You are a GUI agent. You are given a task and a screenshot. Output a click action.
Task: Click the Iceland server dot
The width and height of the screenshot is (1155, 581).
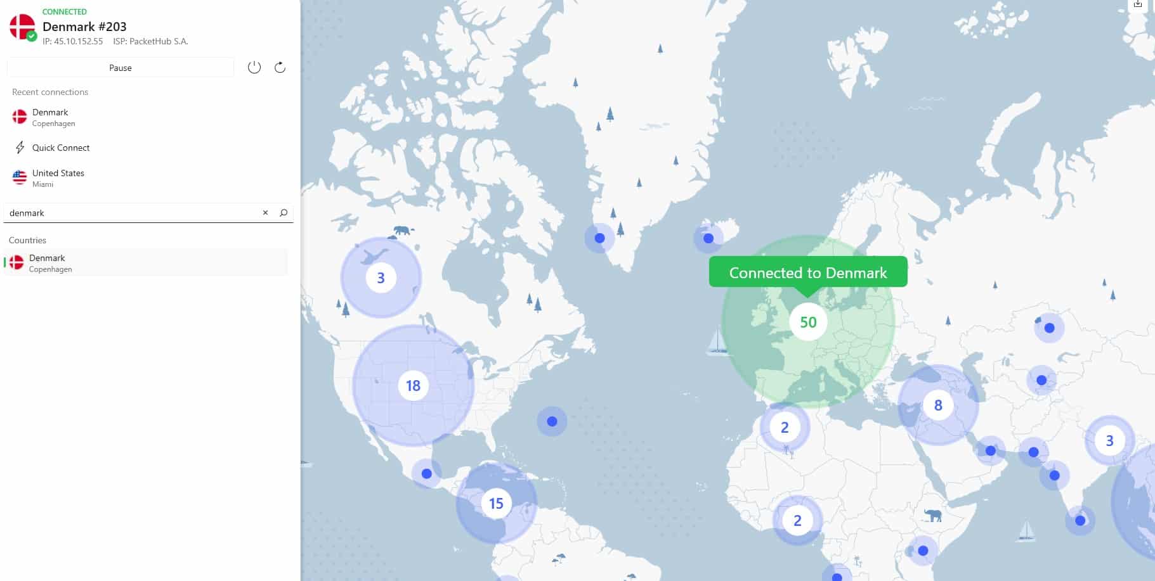(x=708, y=238)
